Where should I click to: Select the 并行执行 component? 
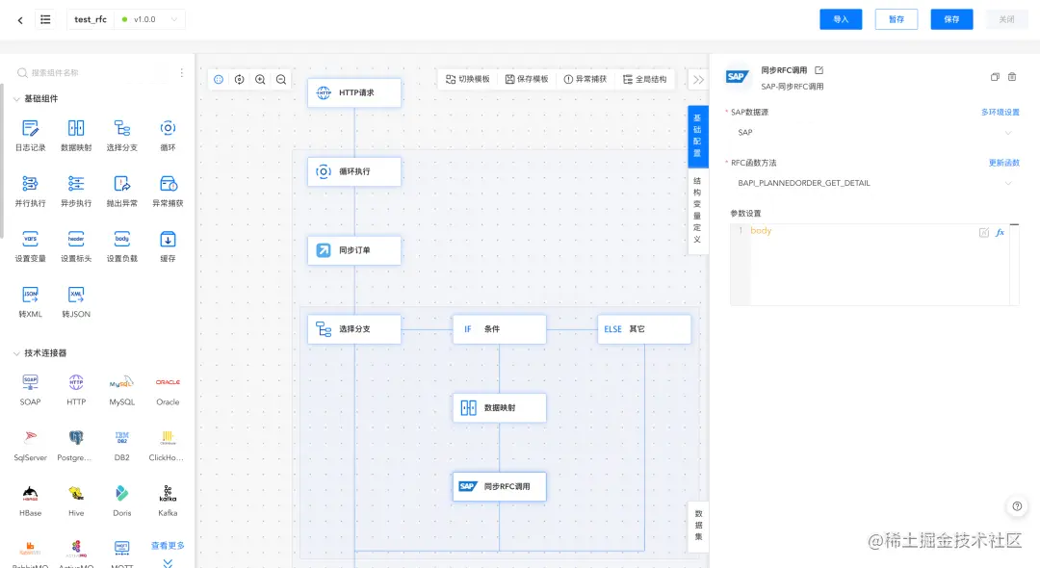click(x=31, y=191)
